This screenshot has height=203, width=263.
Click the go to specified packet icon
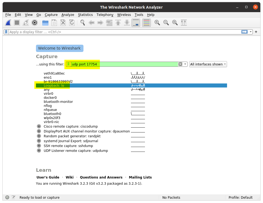(109, 23)
